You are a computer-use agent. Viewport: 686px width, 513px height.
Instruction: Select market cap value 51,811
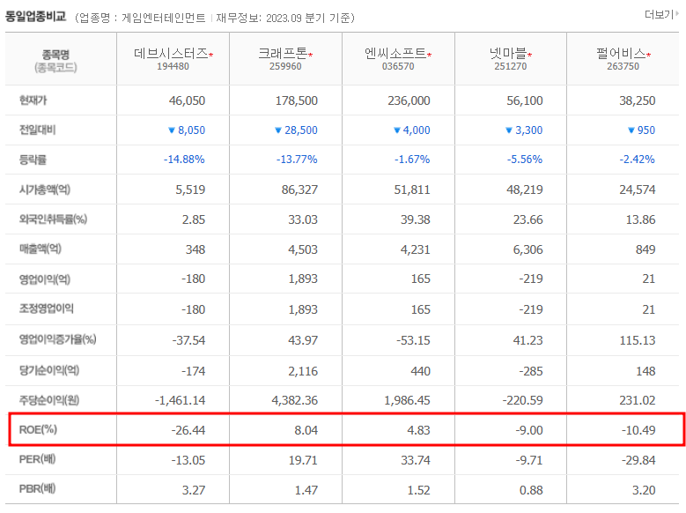[412, 190]
